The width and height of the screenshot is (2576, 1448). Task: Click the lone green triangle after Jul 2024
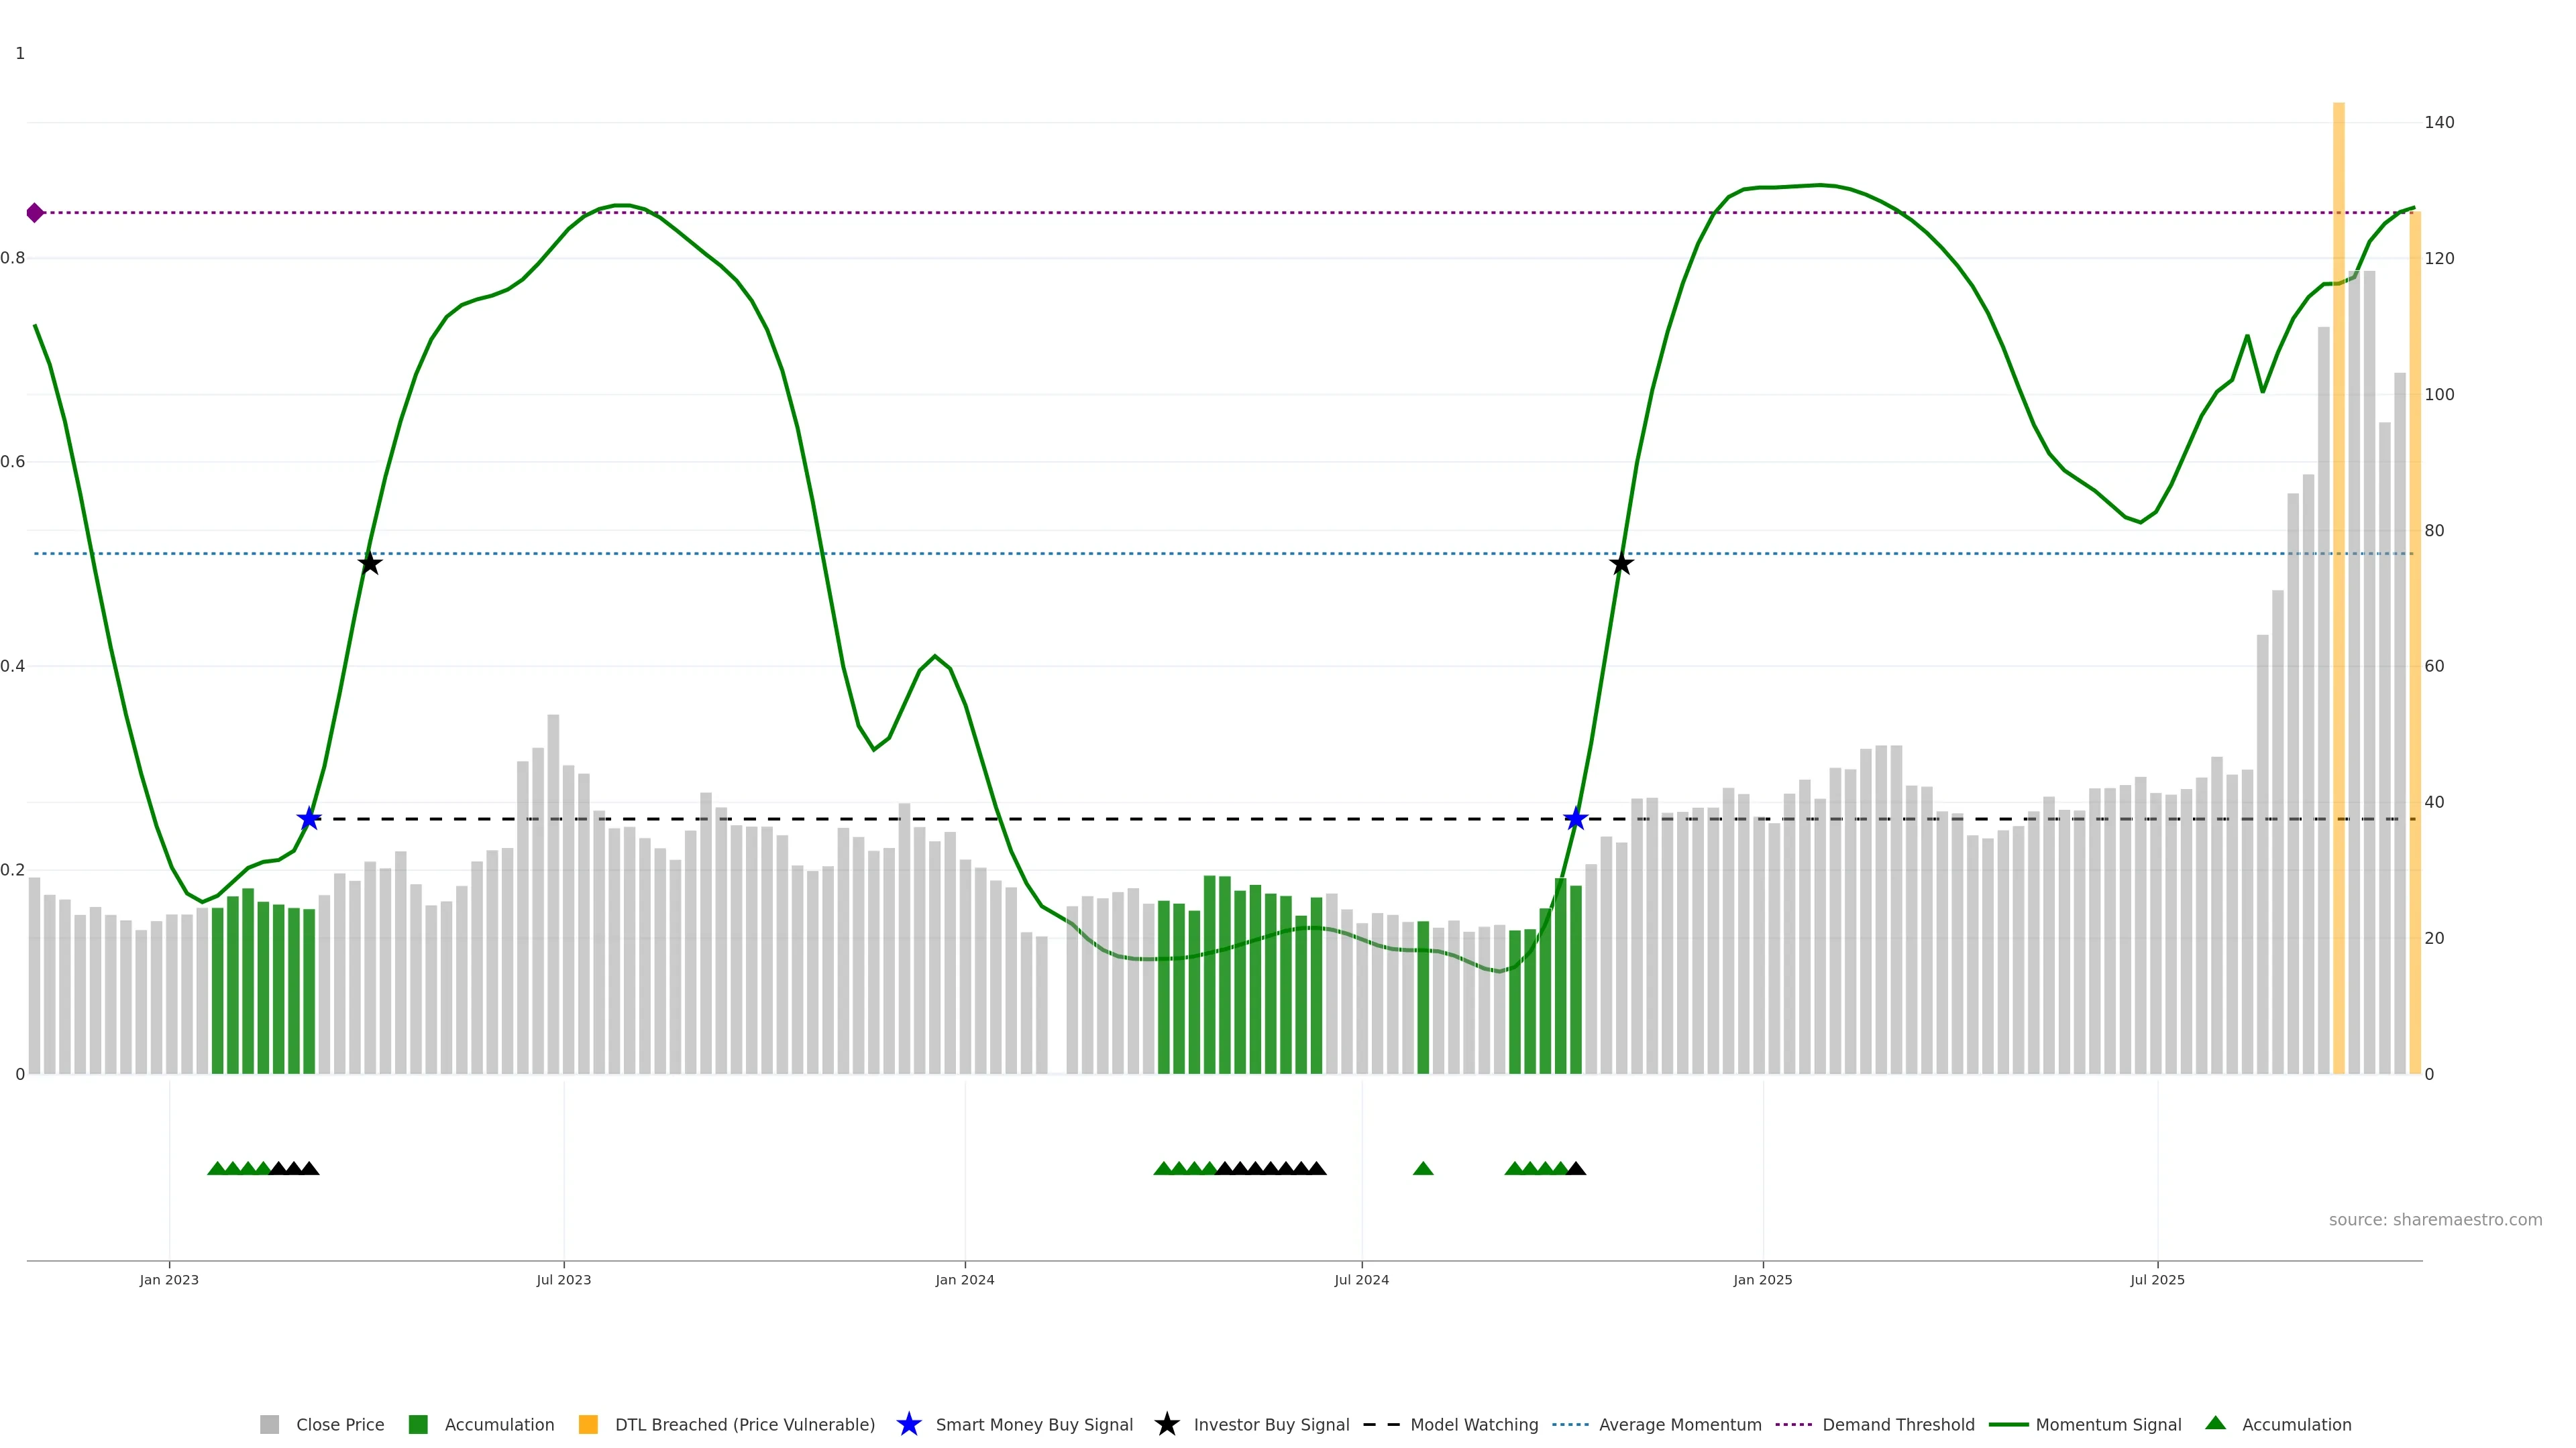pyautogui.click(x=1422, y=1168)
